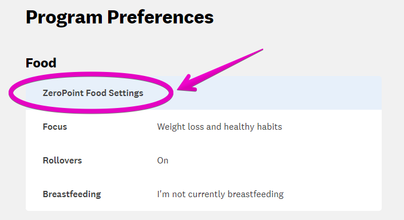Click the magenta arrow's pointed head
The height and width of the screenshot is (220, 404).
[x=184, y=86]
